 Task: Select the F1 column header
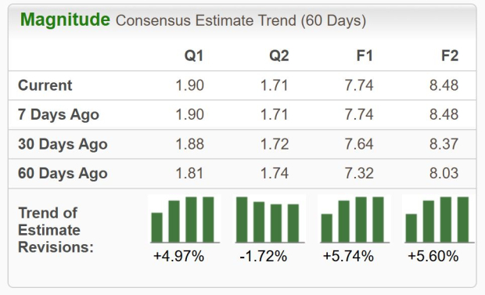[365, 56]
